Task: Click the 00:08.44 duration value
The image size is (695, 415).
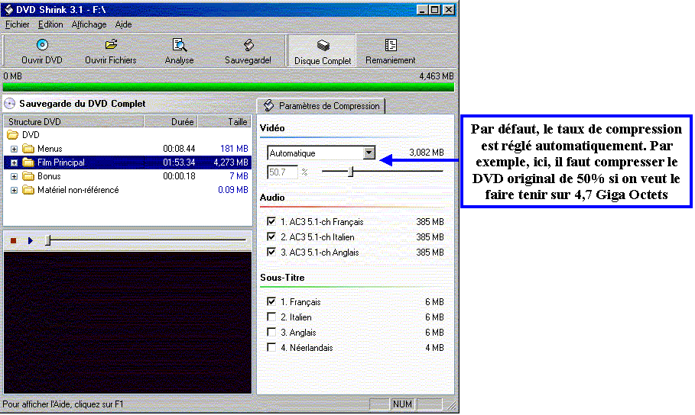Action: click(x=179, y=149)
